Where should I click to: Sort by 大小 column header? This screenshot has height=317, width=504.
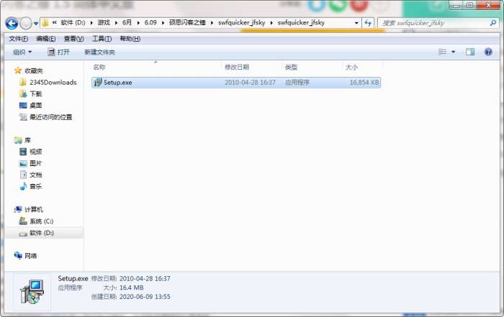click(x=351, y=67)
